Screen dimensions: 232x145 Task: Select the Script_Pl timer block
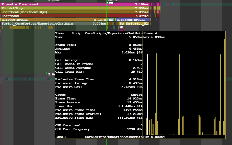click(x=139, y=24)
